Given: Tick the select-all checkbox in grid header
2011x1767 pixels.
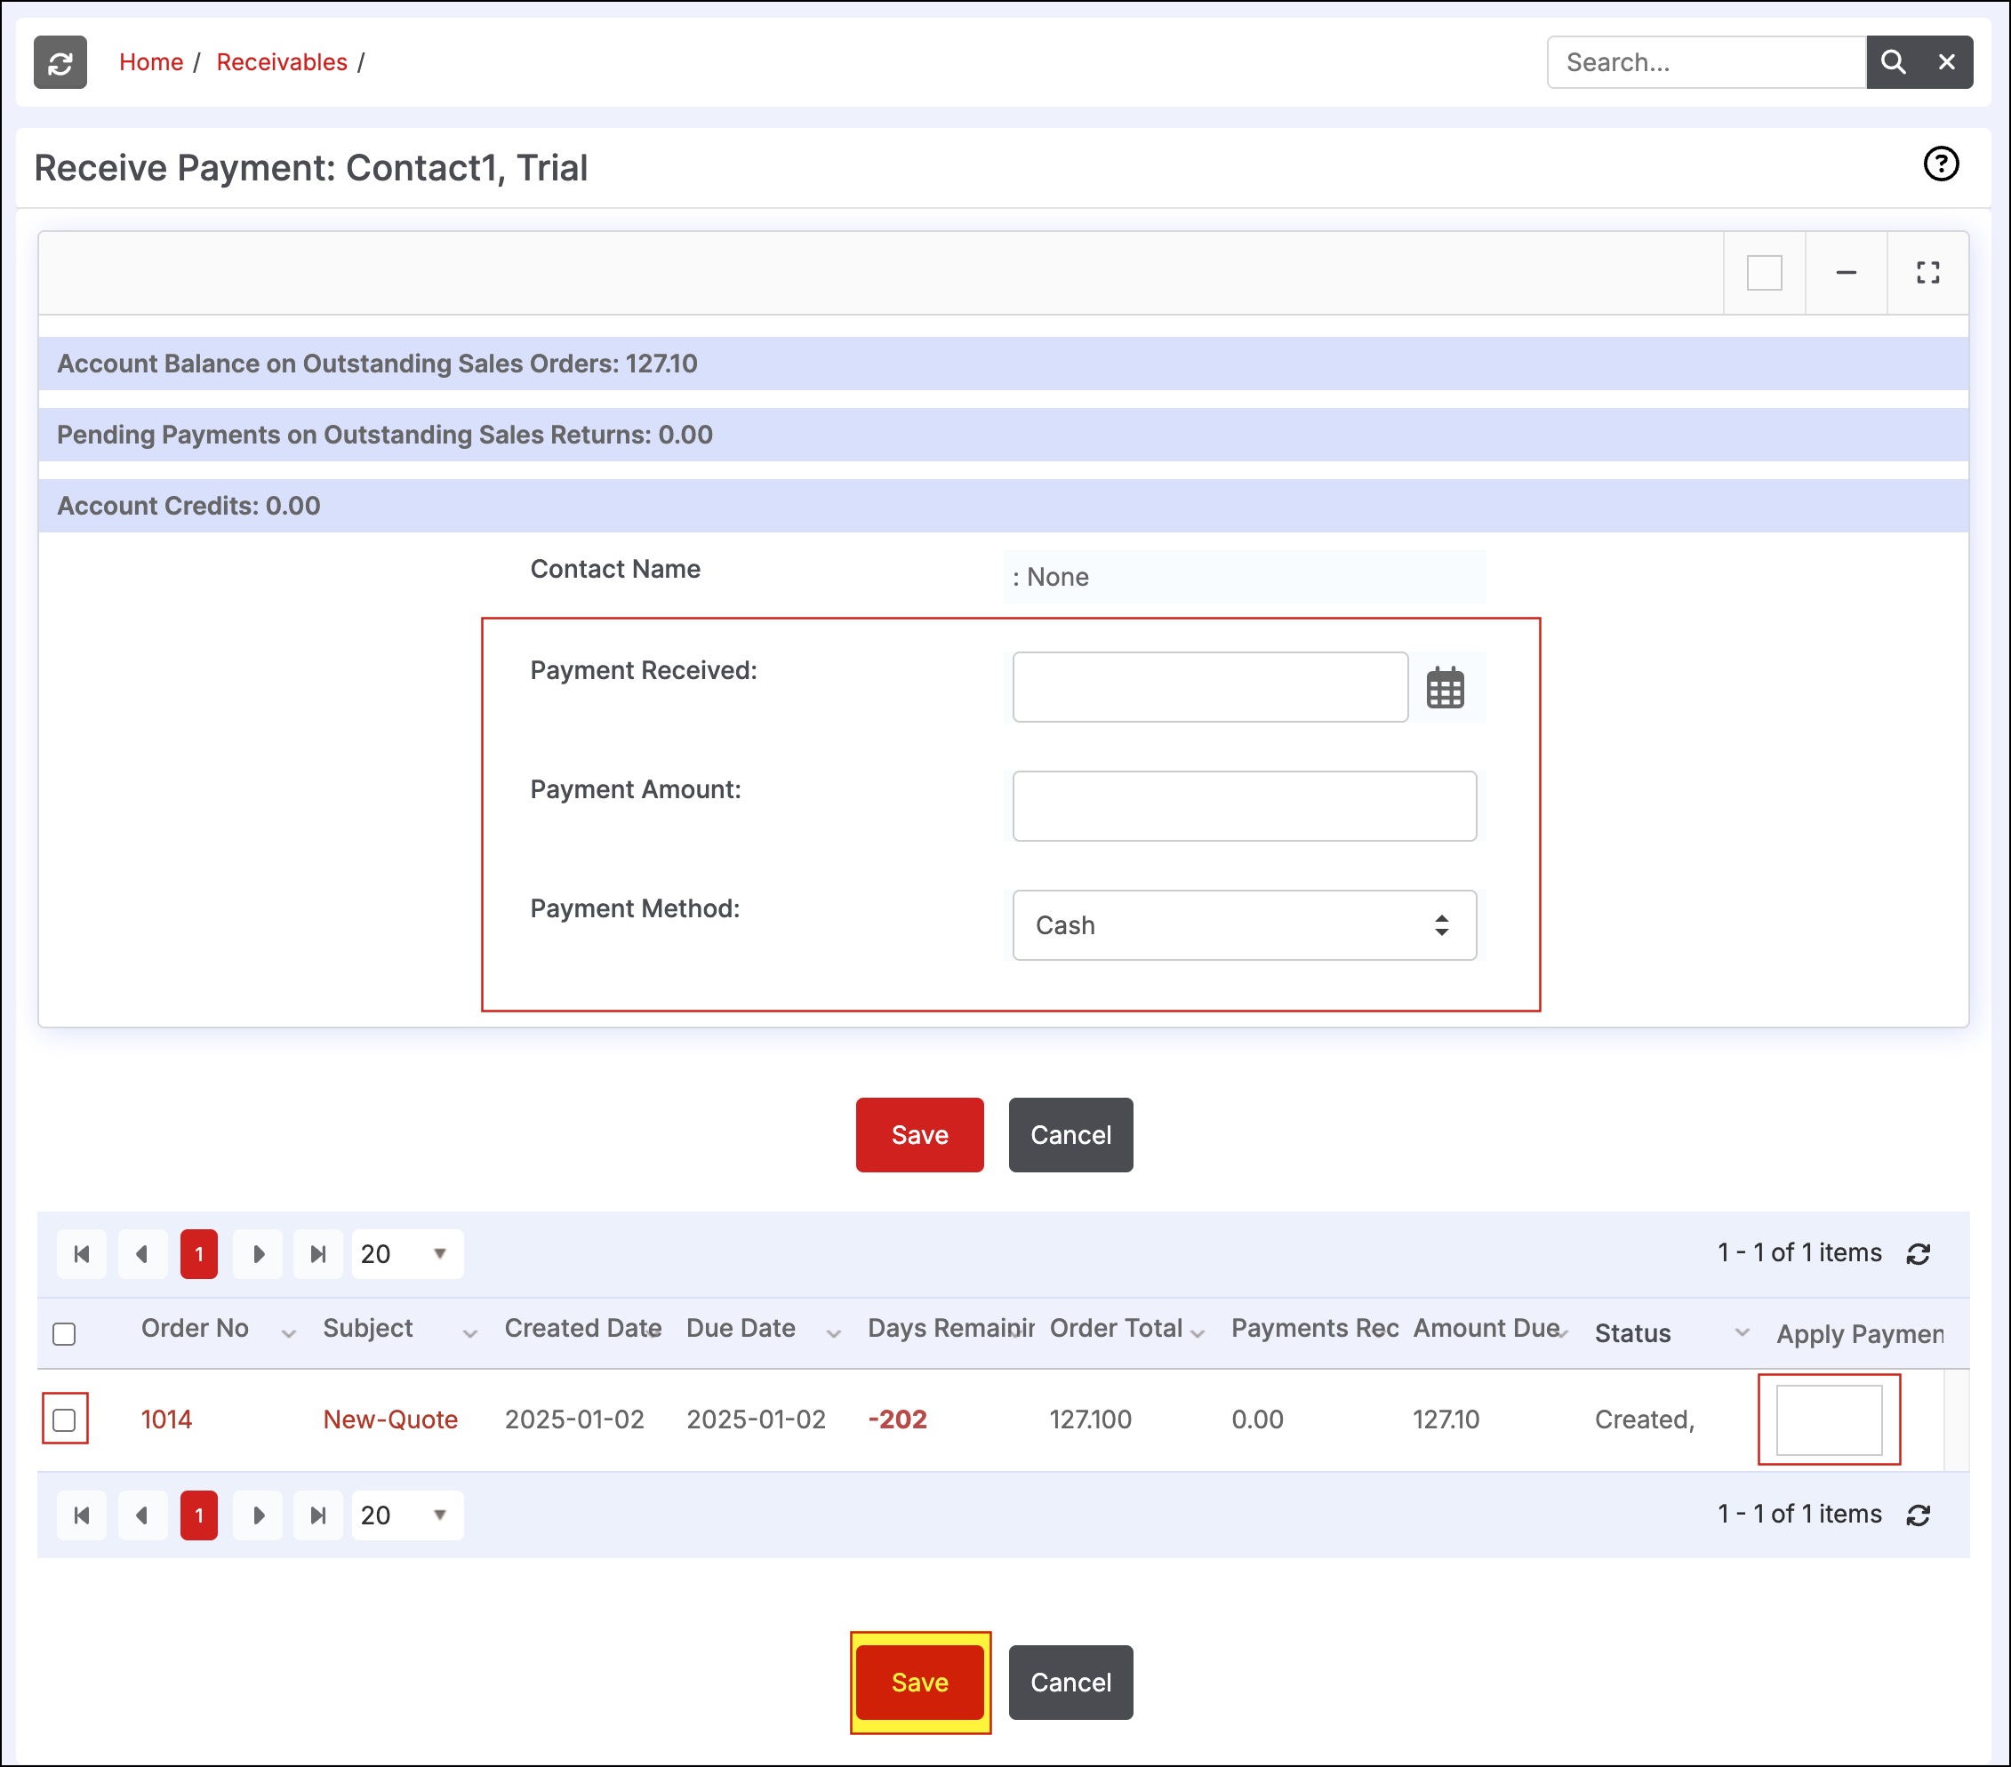Looking at the screenshot, I should tap(64, 1334).
